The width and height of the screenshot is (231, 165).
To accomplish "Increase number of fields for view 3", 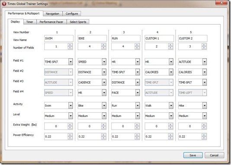I will (x=137, y=45).
